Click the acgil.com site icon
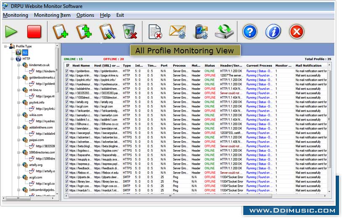The image size is (342, 218). pos(25,177)
